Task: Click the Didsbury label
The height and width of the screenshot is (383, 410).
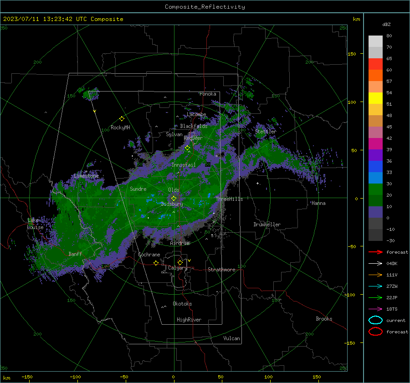Action: pos(172,204)
